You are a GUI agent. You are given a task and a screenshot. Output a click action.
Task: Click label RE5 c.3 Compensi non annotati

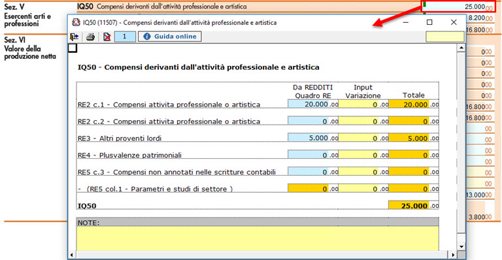176,172
